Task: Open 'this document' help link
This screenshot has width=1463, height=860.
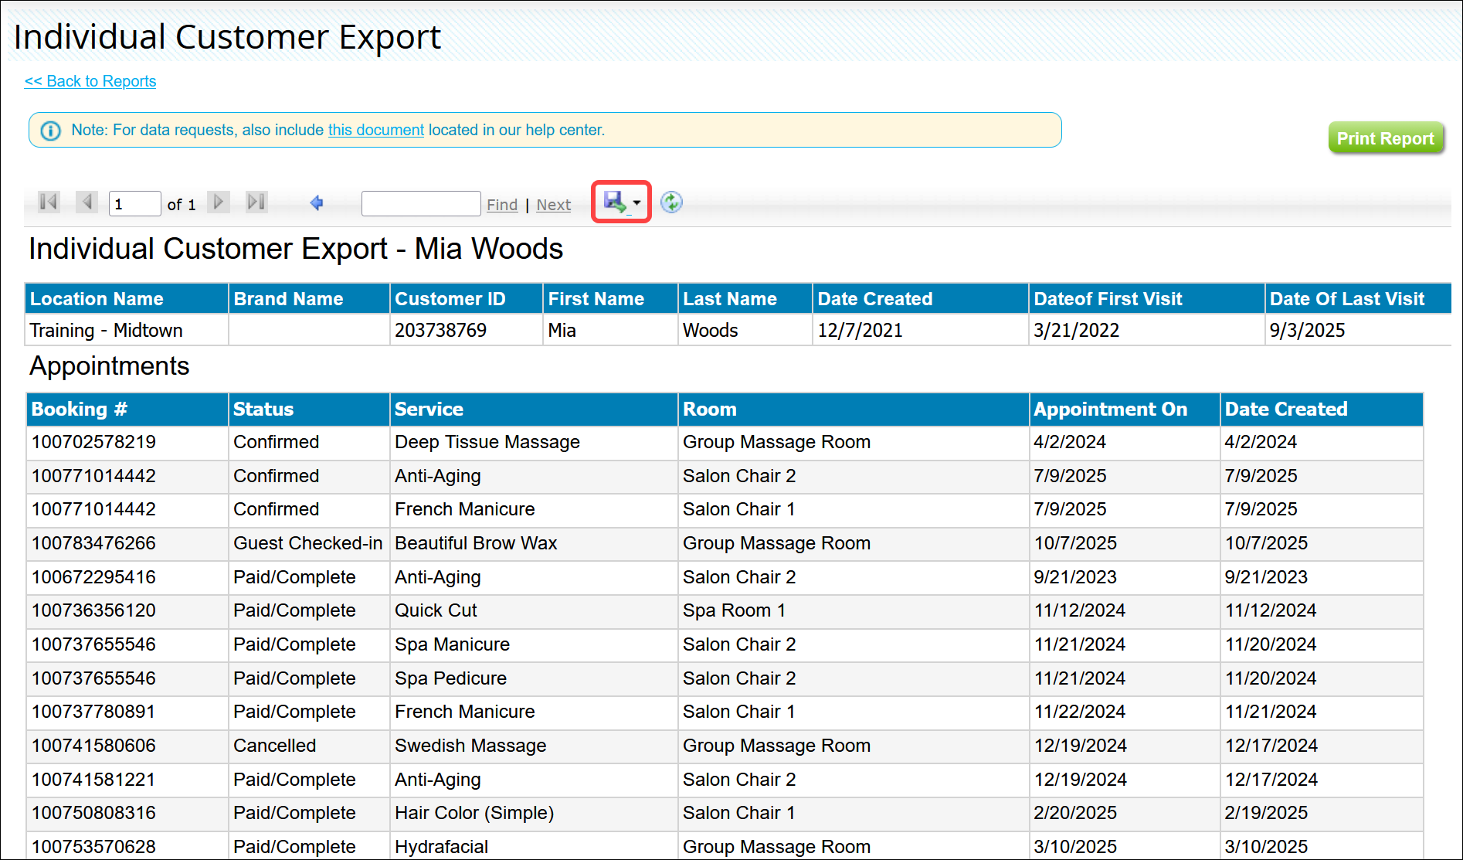Action: tap(376, 130)
